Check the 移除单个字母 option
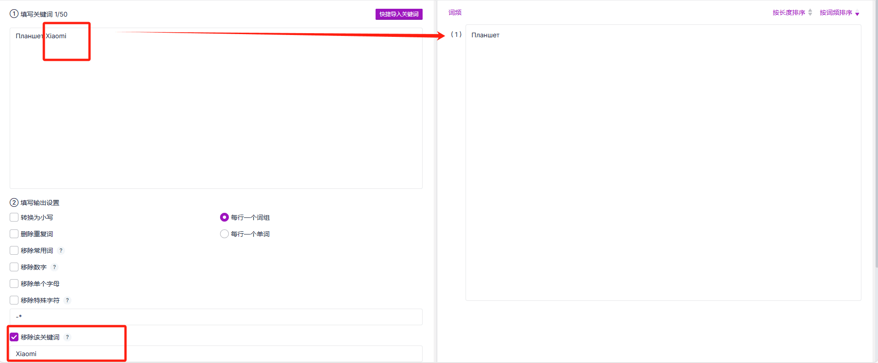The width and height of the screenshot is (878, 363). 14,284
